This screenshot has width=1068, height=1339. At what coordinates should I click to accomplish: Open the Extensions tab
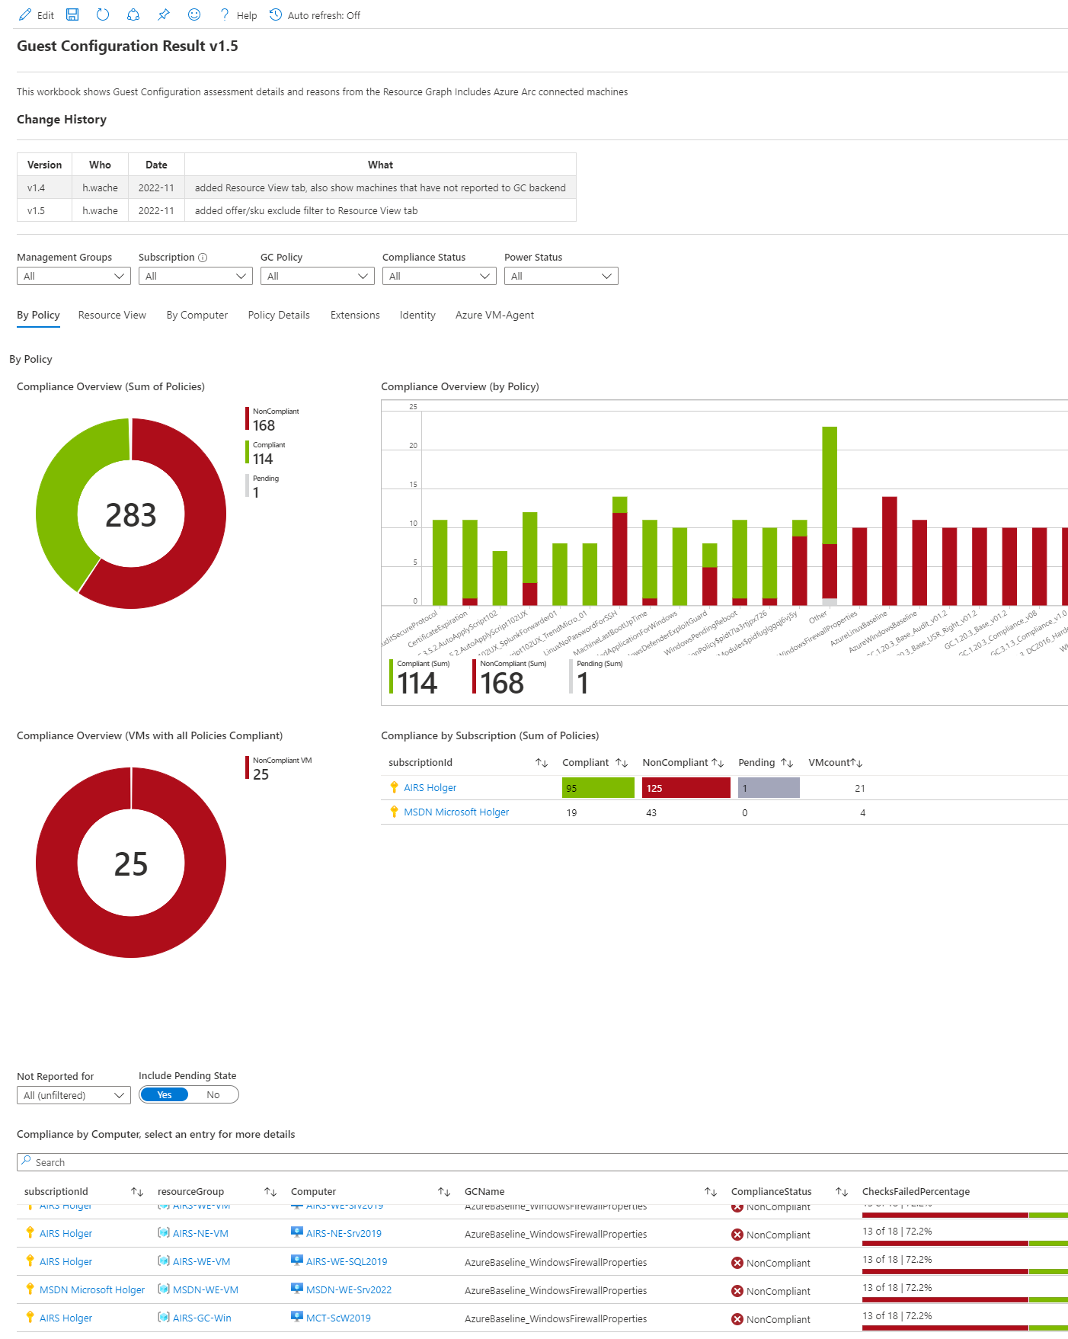click(355, 315)
